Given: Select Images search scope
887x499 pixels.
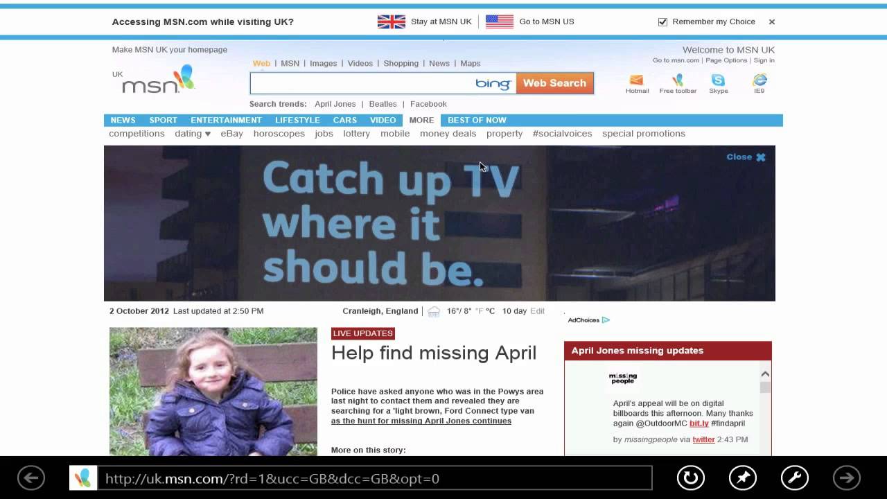Looking at the screenshot, I should click(323, 63).
